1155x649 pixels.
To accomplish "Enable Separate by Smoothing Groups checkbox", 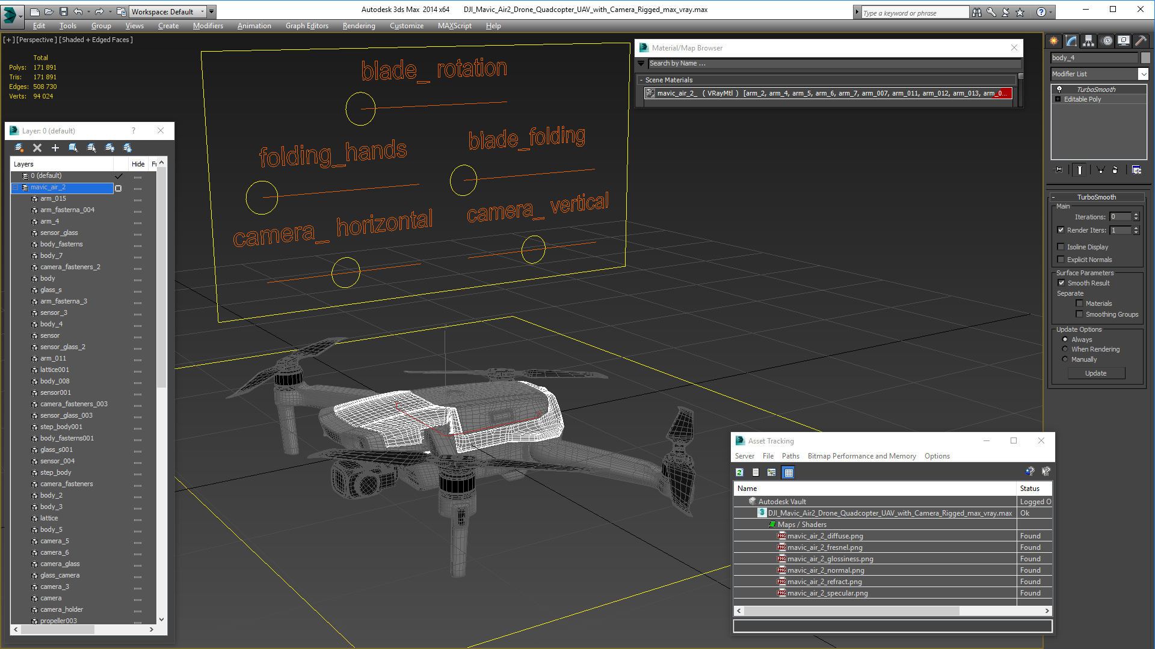I will [1079, 314].
